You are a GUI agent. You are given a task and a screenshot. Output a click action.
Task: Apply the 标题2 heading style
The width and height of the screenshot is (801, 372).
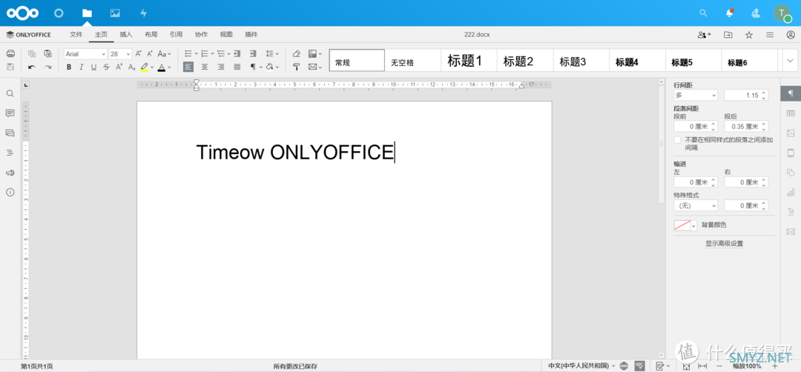[x=525, y=61]
